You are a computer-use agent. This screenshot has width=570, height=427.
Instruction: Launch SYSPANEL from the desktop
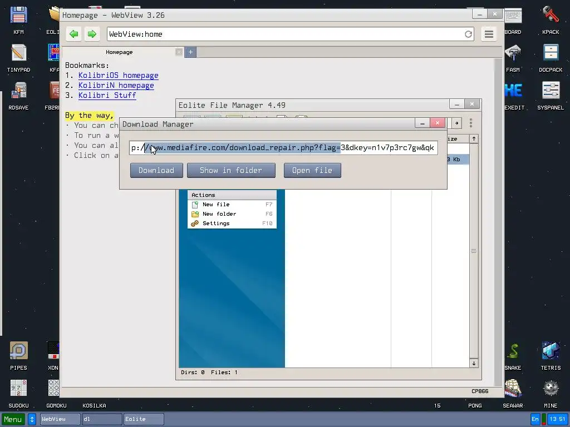pyautogui.click(x=551, y=96)
